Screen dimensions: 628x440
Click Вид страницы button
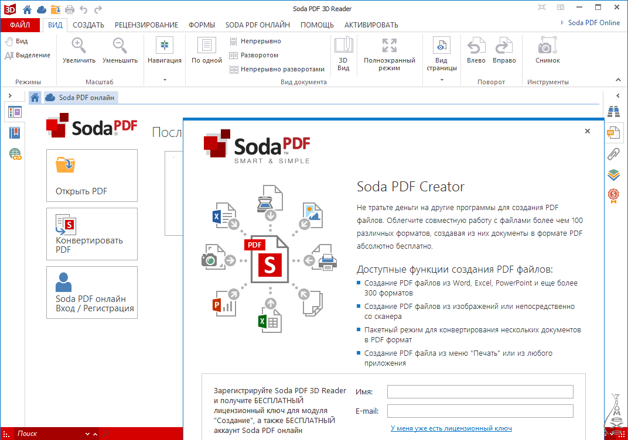click(x=442, y=54)
